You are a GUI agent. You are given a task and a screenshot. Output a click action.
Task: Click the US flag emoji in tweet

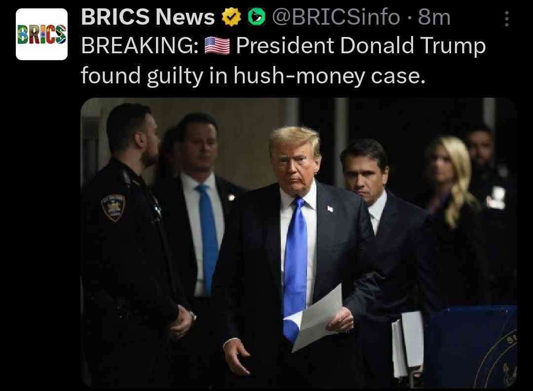tap(217, 46)
